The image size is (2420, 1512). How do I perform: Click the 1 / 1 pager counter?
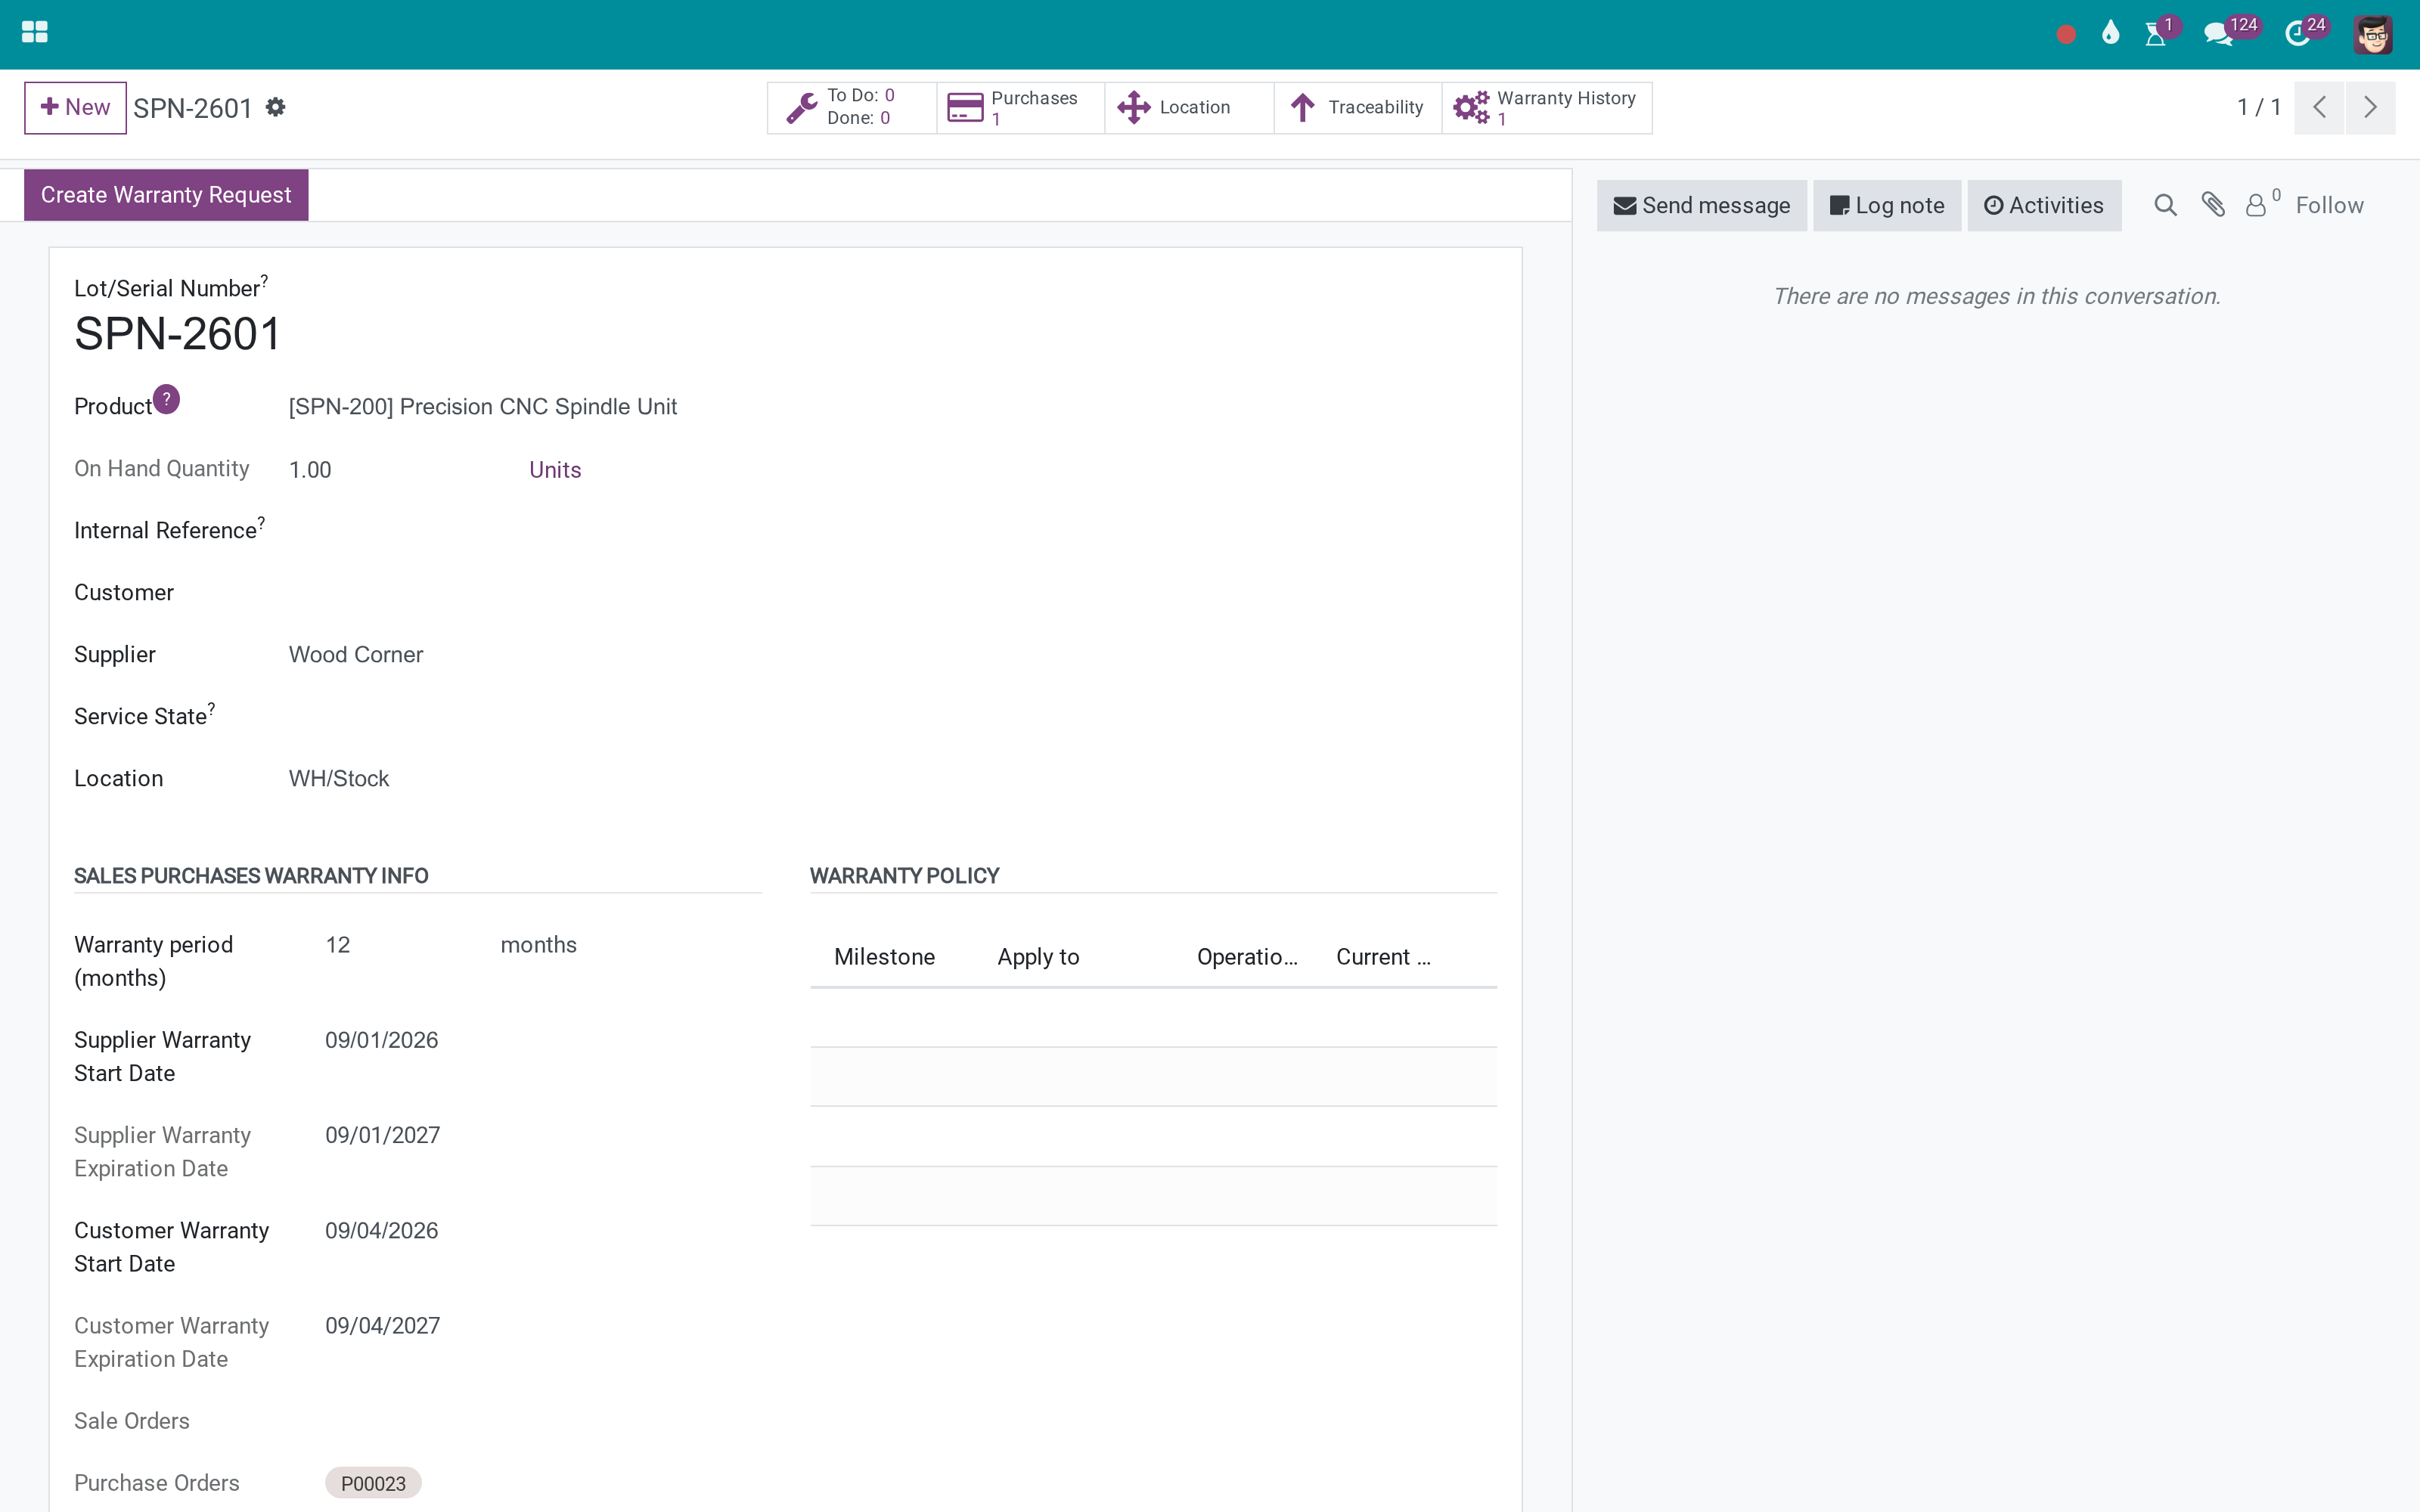[2259, 107]
